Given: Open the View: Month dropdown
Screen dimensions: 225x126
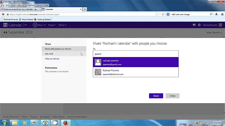Looking at the screenshot, I should point(214,32).
